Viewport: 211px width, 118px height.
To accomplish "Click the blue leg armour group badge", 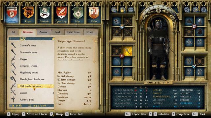I will [194, 66].
